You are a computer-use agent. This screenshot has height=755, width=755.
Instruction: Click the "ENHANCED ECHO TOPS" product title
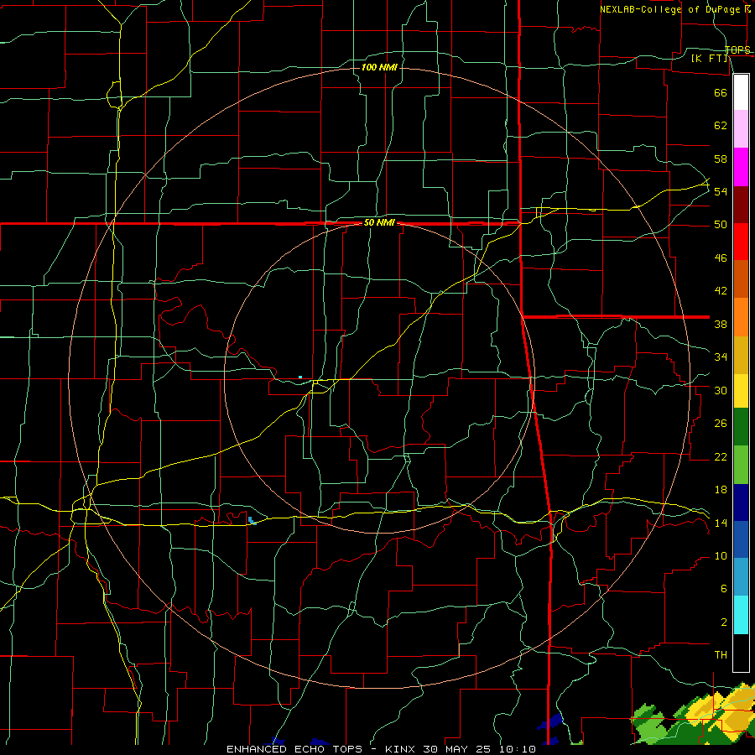[x=294, y=749]
